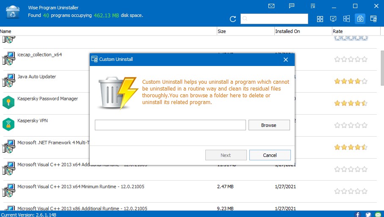Image resolution: width=384 pixels, height=217 pixels.
Task: Select the Java Auto Updater program icon
Action: (8, 80)
